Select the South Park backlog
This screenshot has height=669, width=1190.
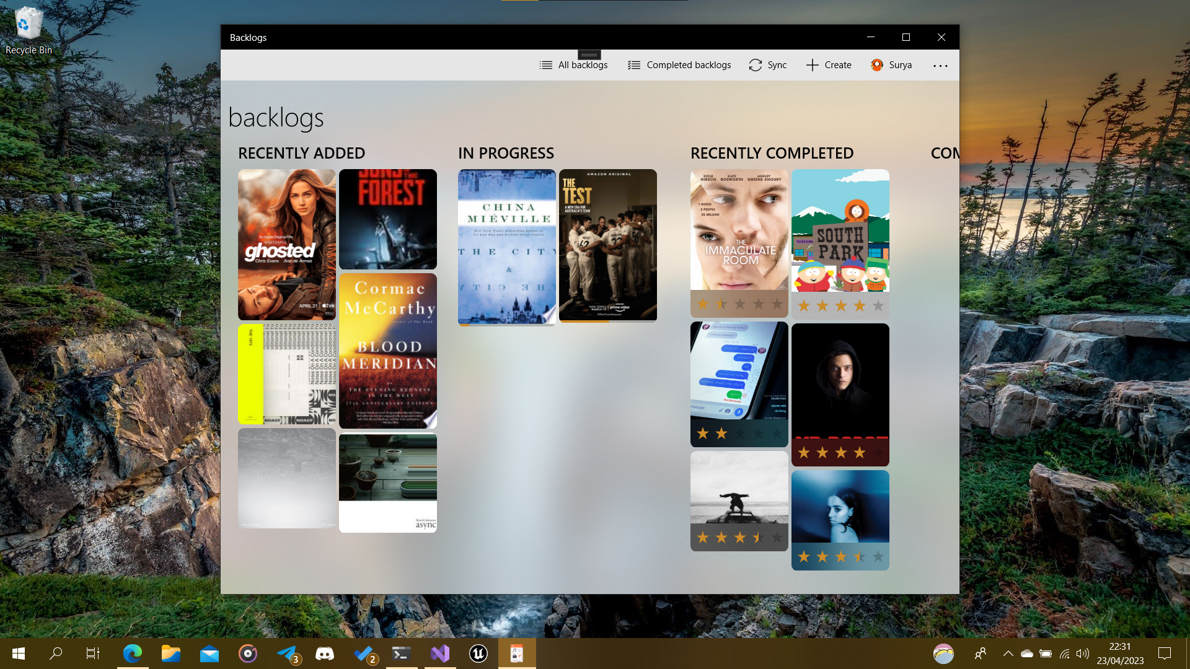click(840, 230)
